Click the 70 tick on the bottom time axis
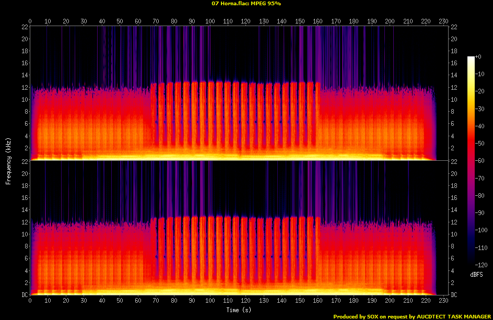The width and height of the screenshot is (493, 320). point(156,301)
